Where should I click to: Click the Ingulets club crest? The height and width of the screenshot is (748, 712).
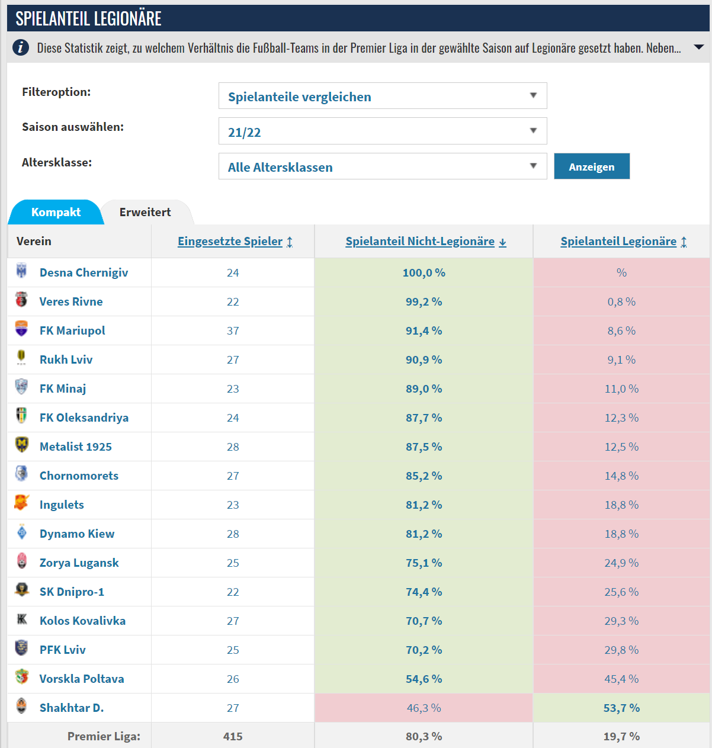click(x=21, y=503)
